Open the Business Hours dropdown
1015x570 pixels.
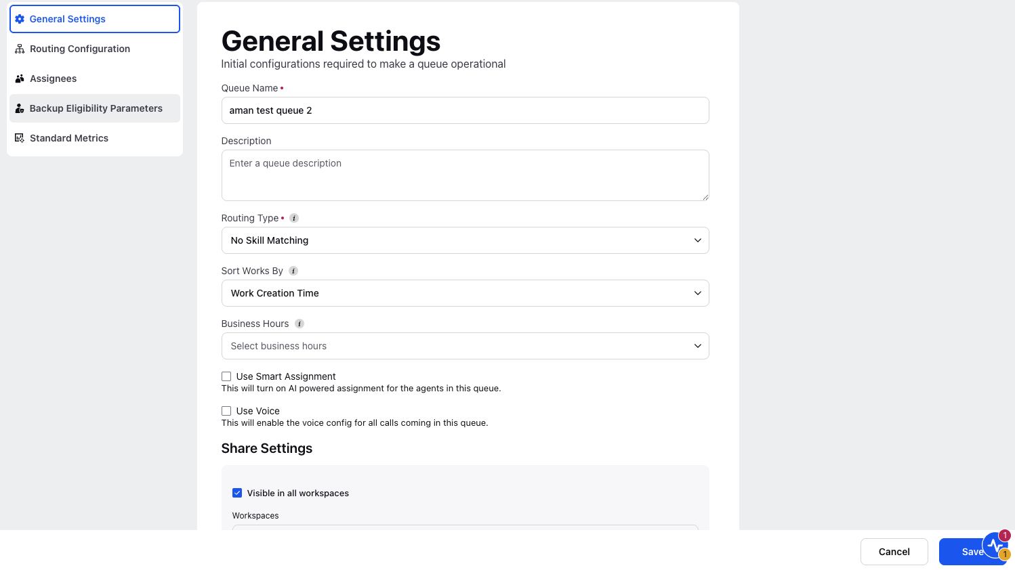click(465, 346)
